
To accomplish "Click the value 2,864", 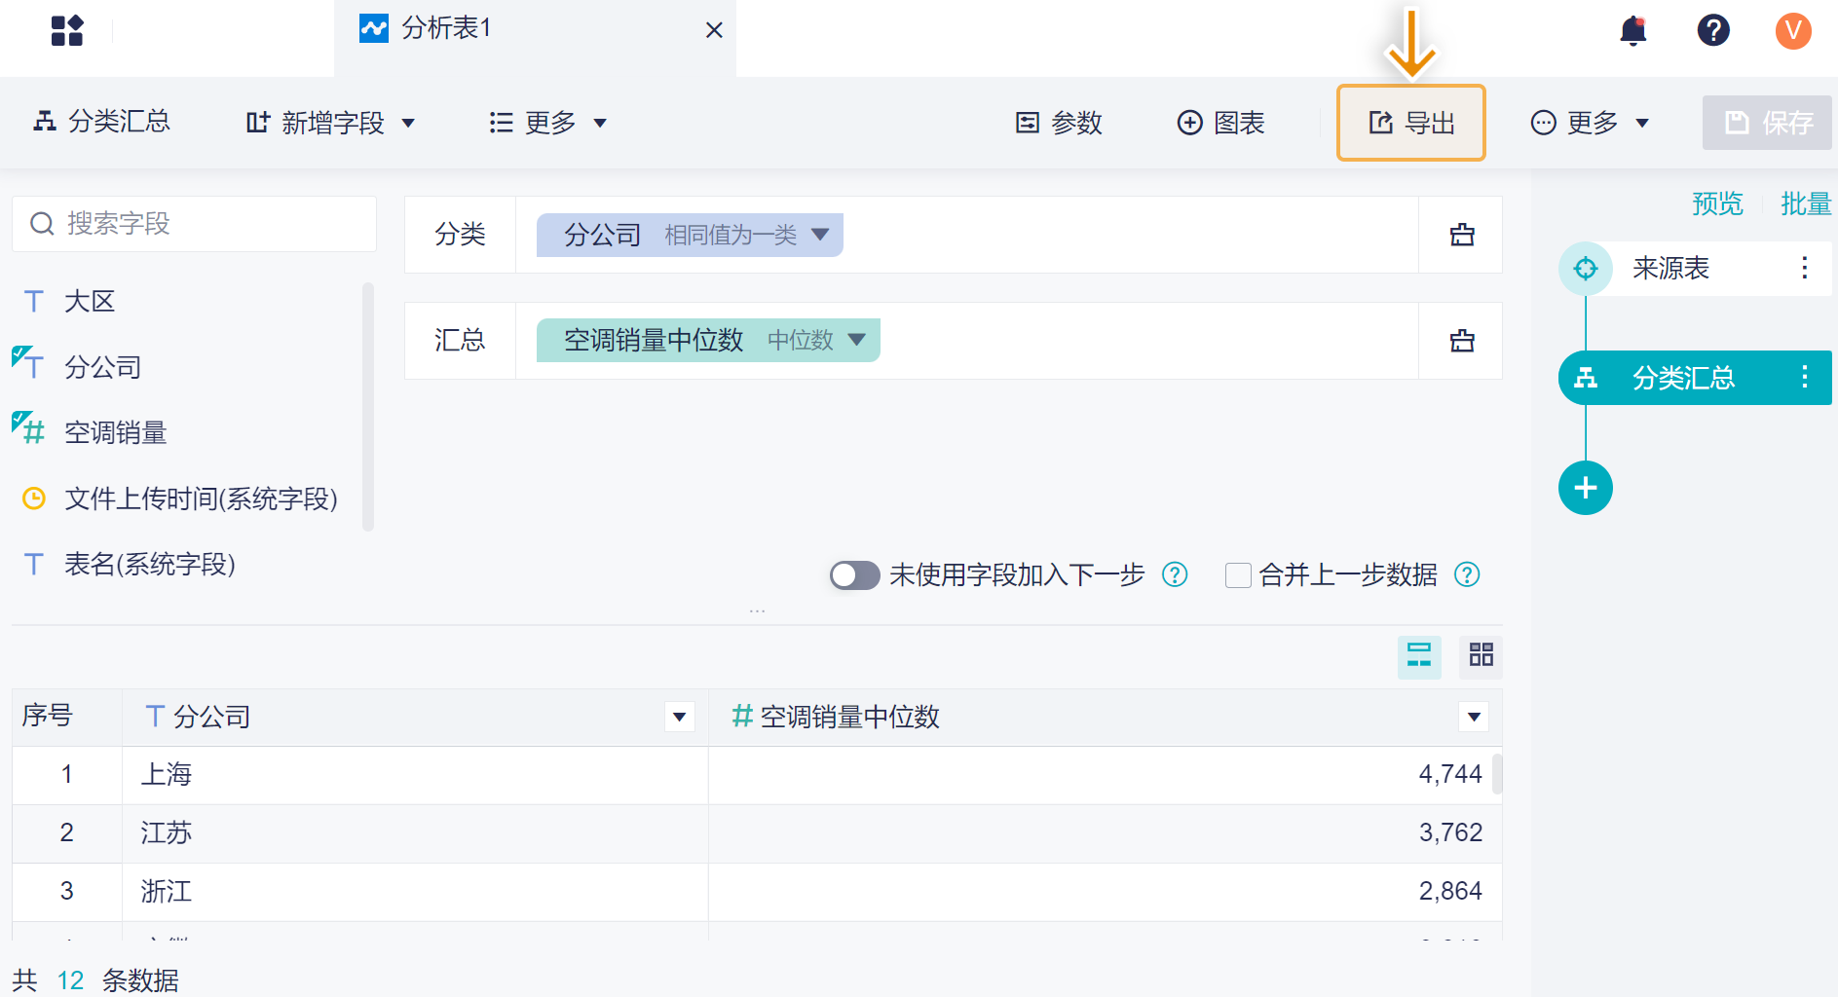I will [1450, 892].
